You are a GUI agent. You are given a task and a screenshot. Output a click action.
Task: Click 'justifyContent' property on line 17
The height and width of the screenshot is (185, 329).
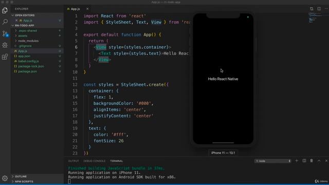pos(111,116)
